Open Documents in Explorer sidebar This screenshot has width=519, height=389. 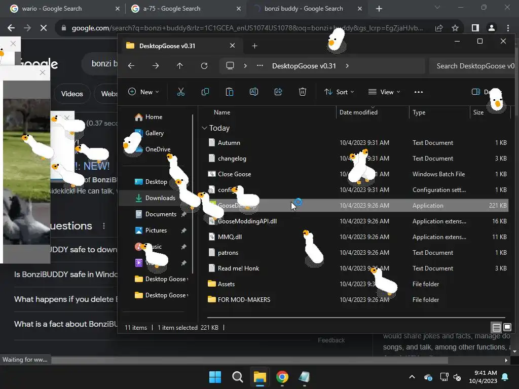(161, 214)
